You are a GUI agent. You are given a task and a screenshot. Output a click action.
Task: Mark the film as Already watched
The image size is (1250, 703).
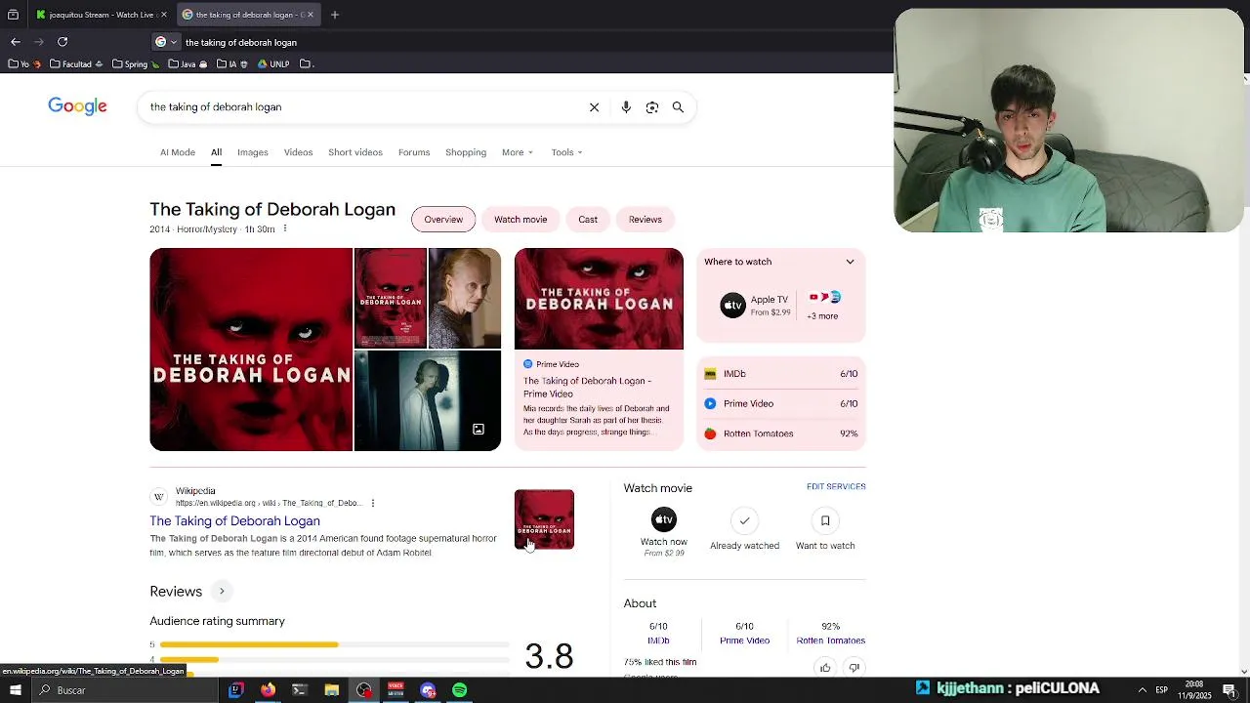pos(744,520)
